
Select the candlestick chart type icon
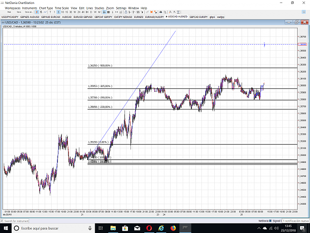pos(37,12)
